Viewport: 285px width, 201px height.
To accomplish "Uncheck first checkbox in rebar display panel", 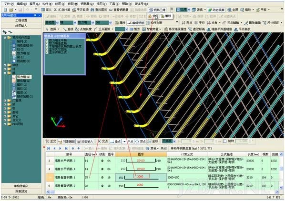I will (47, 40).
